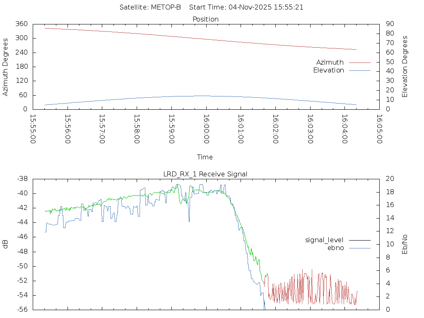Click the red Azimuth legend line sample
Image resolution: width=424 pixels, height=318 pixels.
point(359,63)
